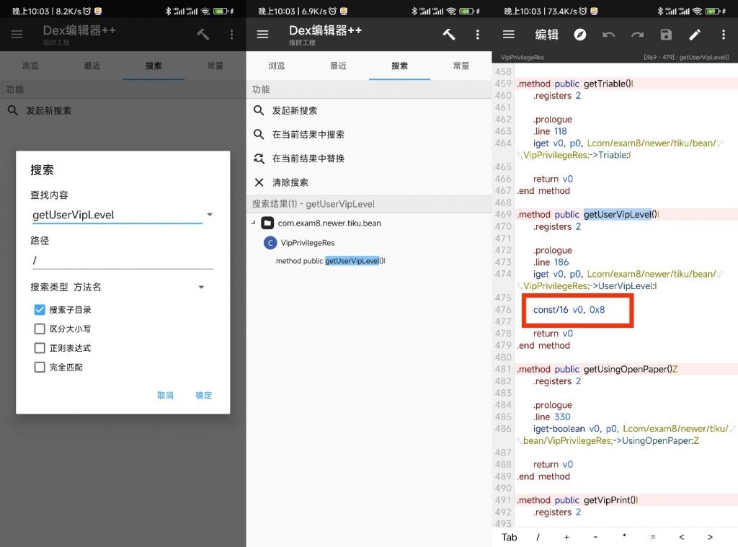Image resolution: width=738 pixels, height=547 pixels.
Task: Open the navigate compass icon in the editor
Action: pyautogui.click(x=580, y=34)
